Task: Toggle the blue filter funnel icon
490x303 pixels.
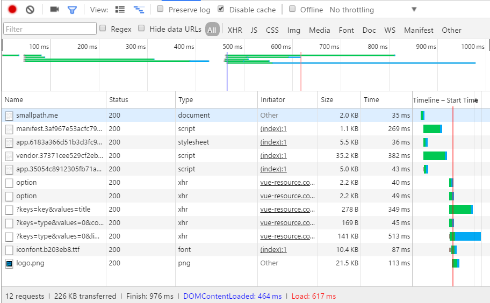Action: coord(72,10)
